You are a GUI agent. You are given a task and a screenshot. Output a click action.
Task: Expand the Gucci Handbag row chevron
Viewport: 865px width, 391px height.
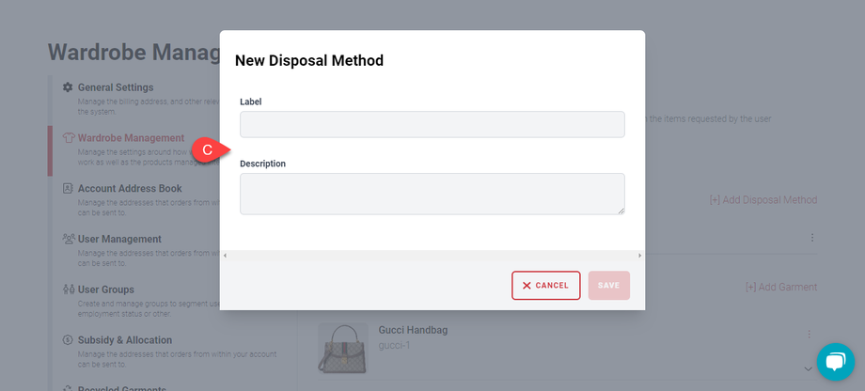tap(807, 368)
